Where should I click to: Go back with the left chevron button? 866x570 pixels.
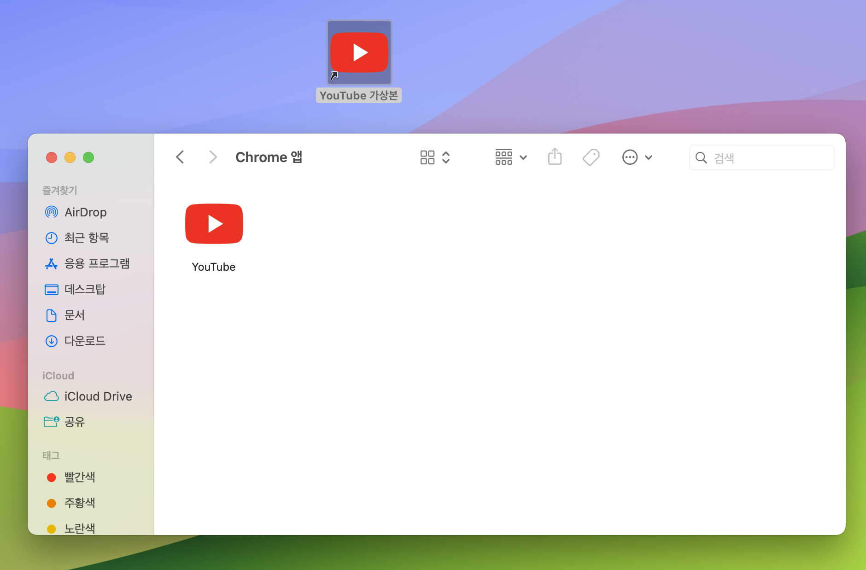click(180, 157)
